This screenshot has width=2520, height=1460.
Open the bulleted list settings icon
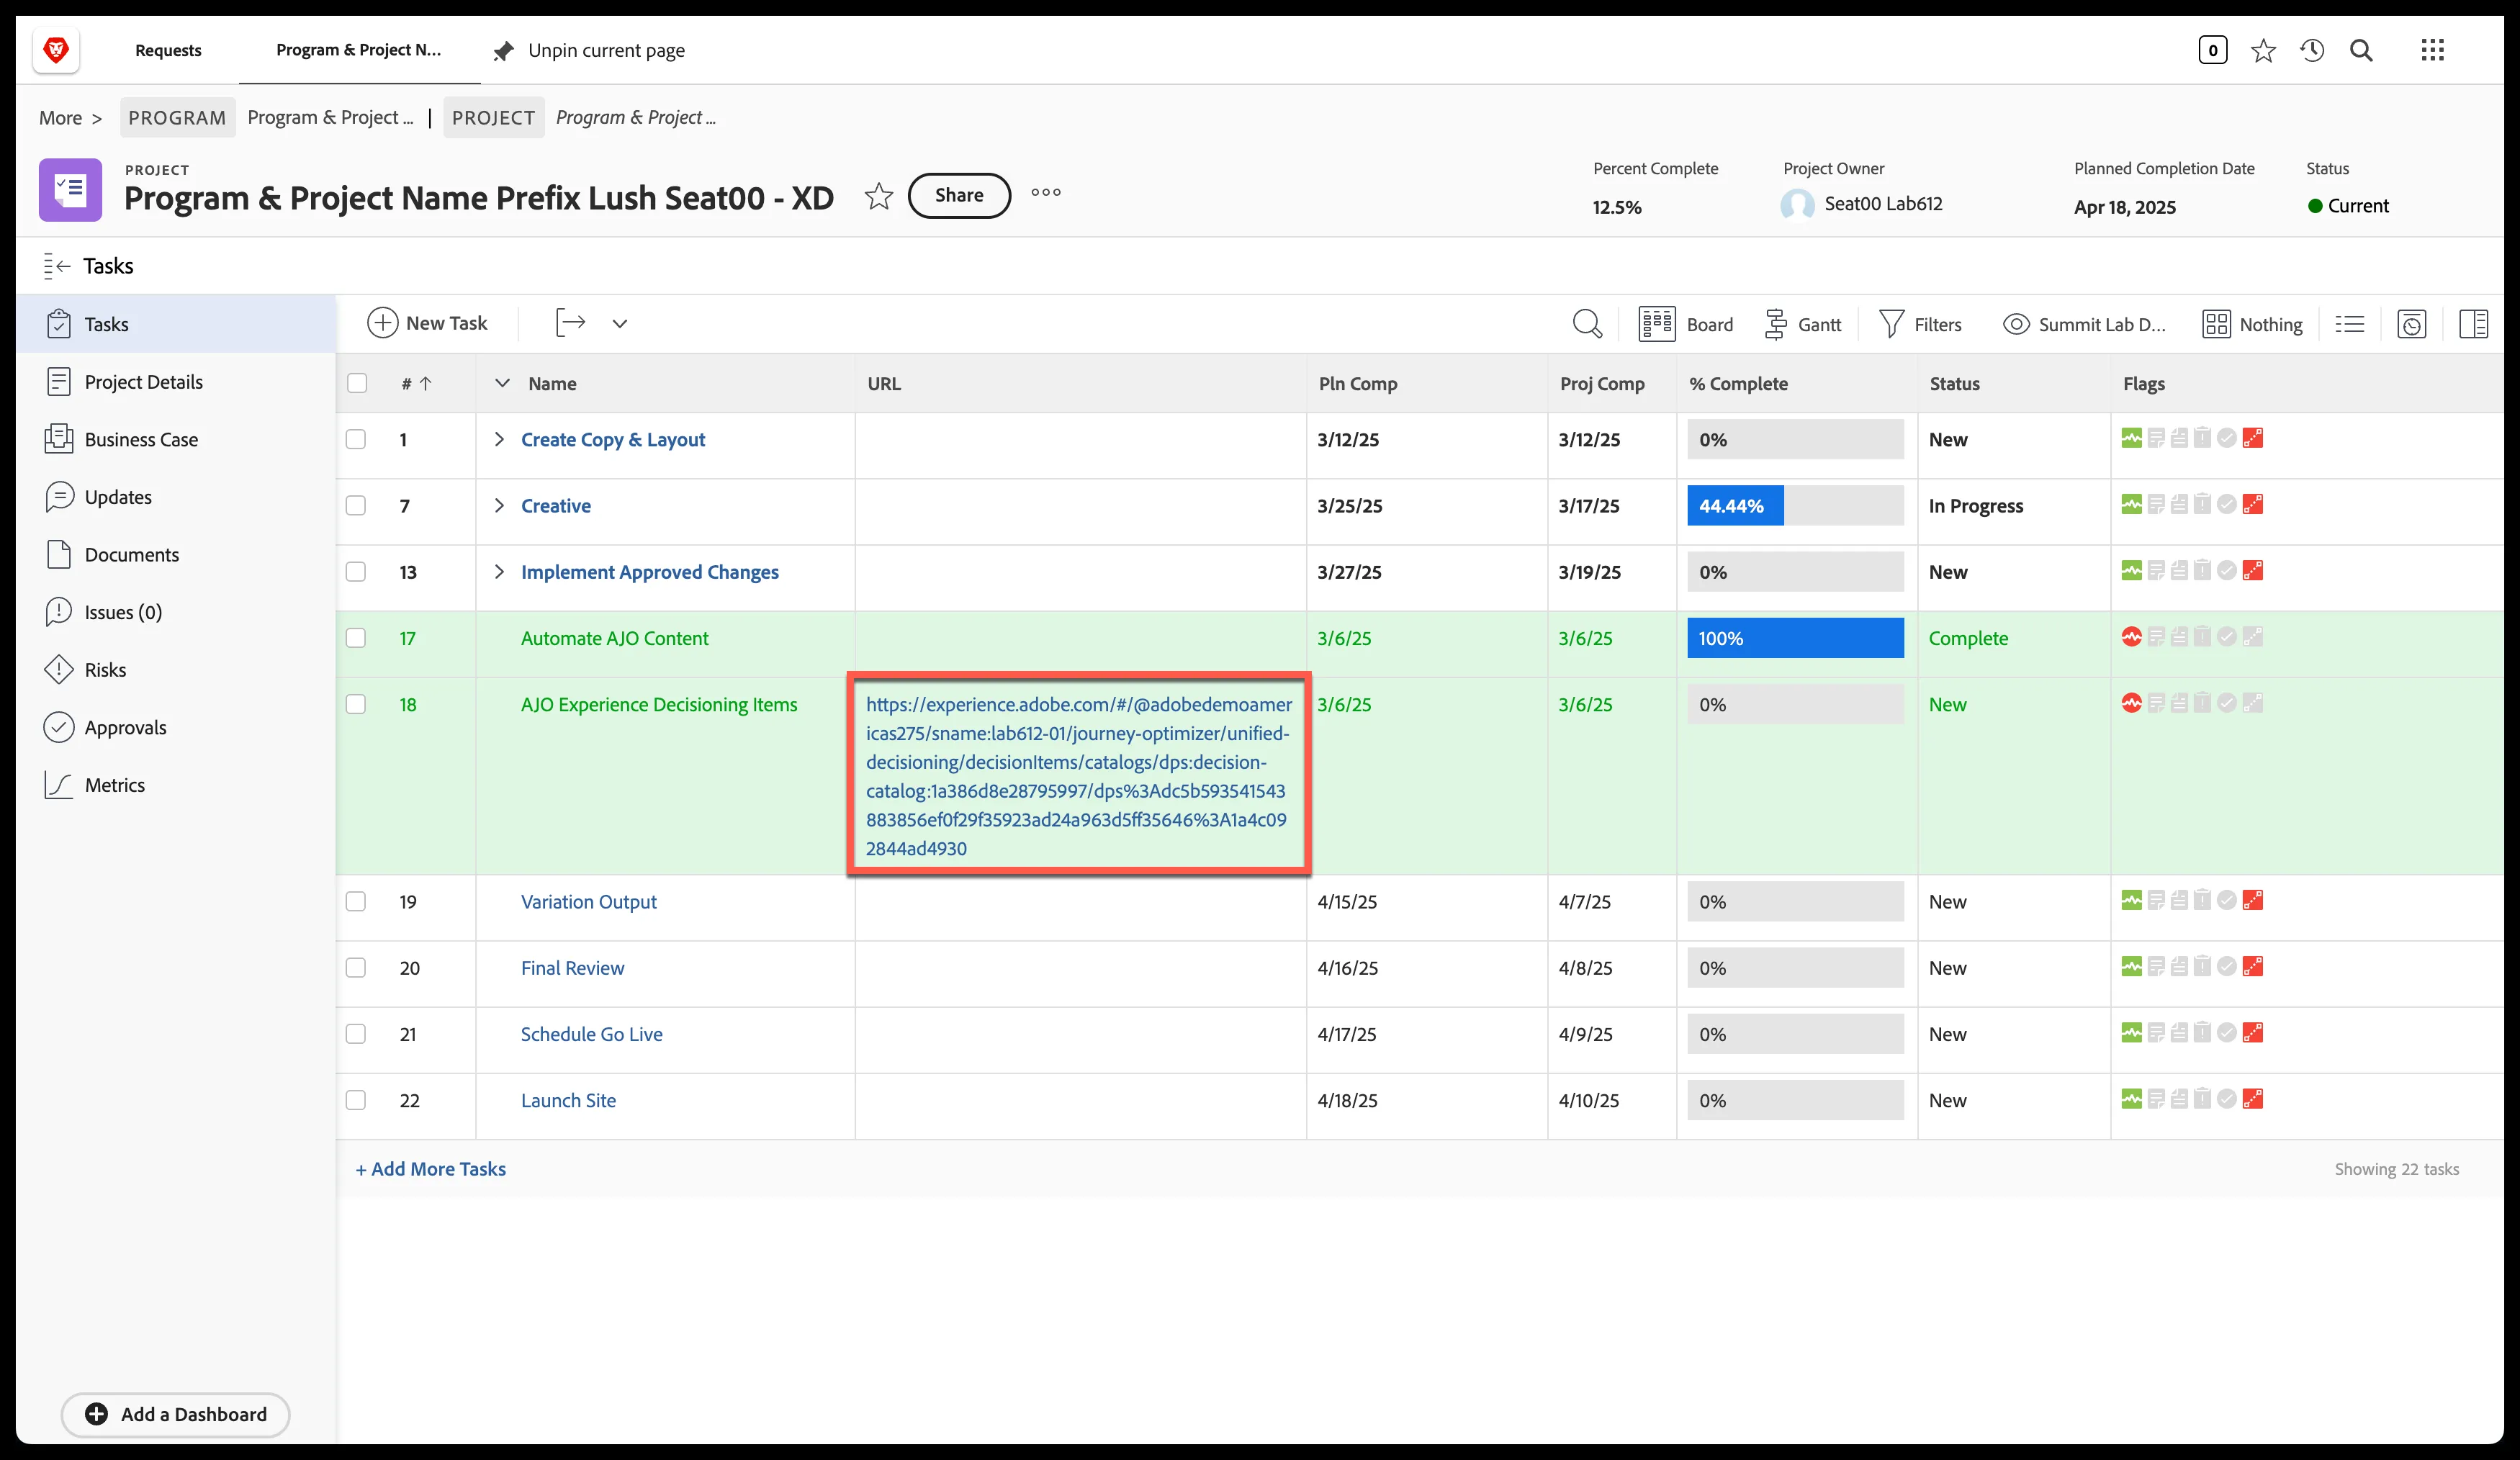(2349, 324)
